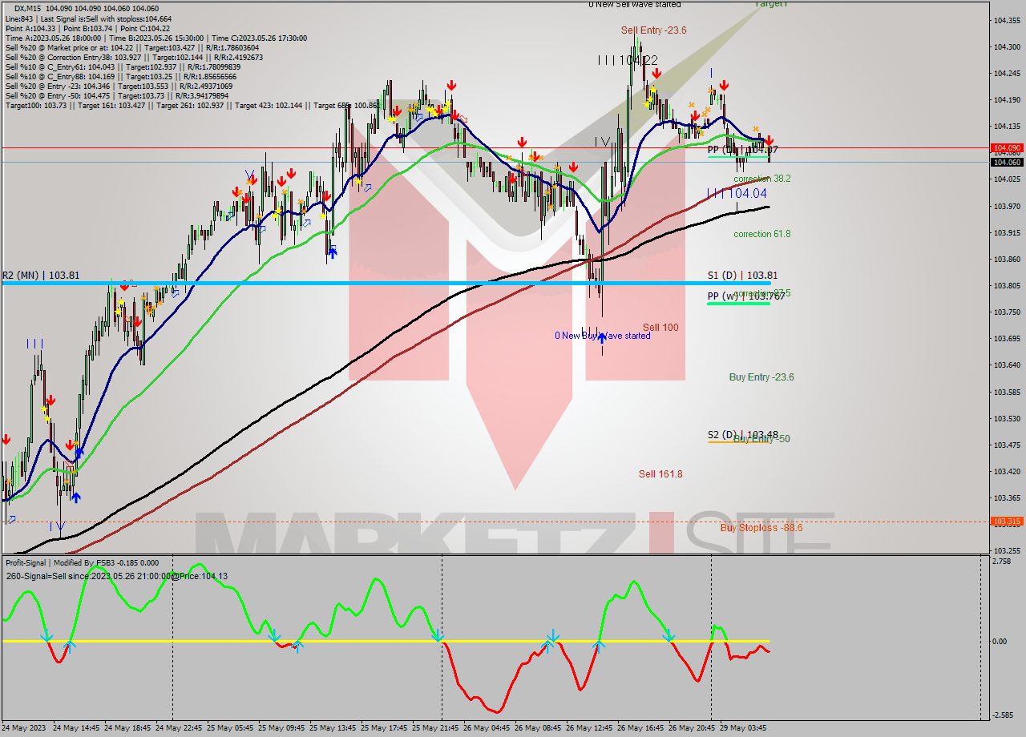This screenshot has height=737, width=1026.
Task: Click the -2.585 indicator scale value
Action: point(1003,715)
